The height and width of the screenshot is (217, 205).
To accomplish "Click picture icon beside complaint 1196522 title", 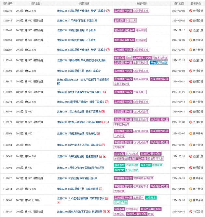I will (x=104, y=92).
